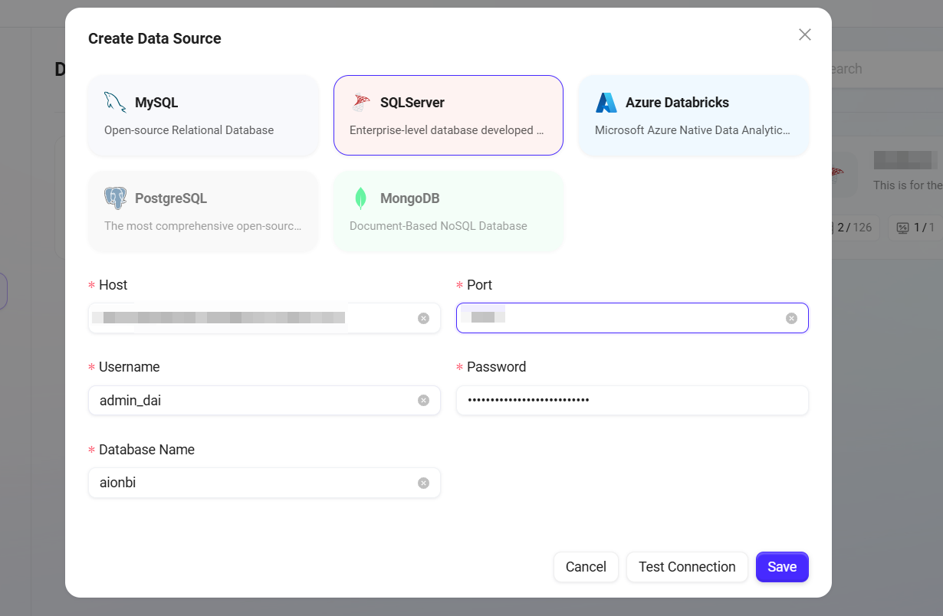Viewport: 943px width, 616px height.
Task: Clear the Database Name field via clear icon
Action: tap(423, 483)
